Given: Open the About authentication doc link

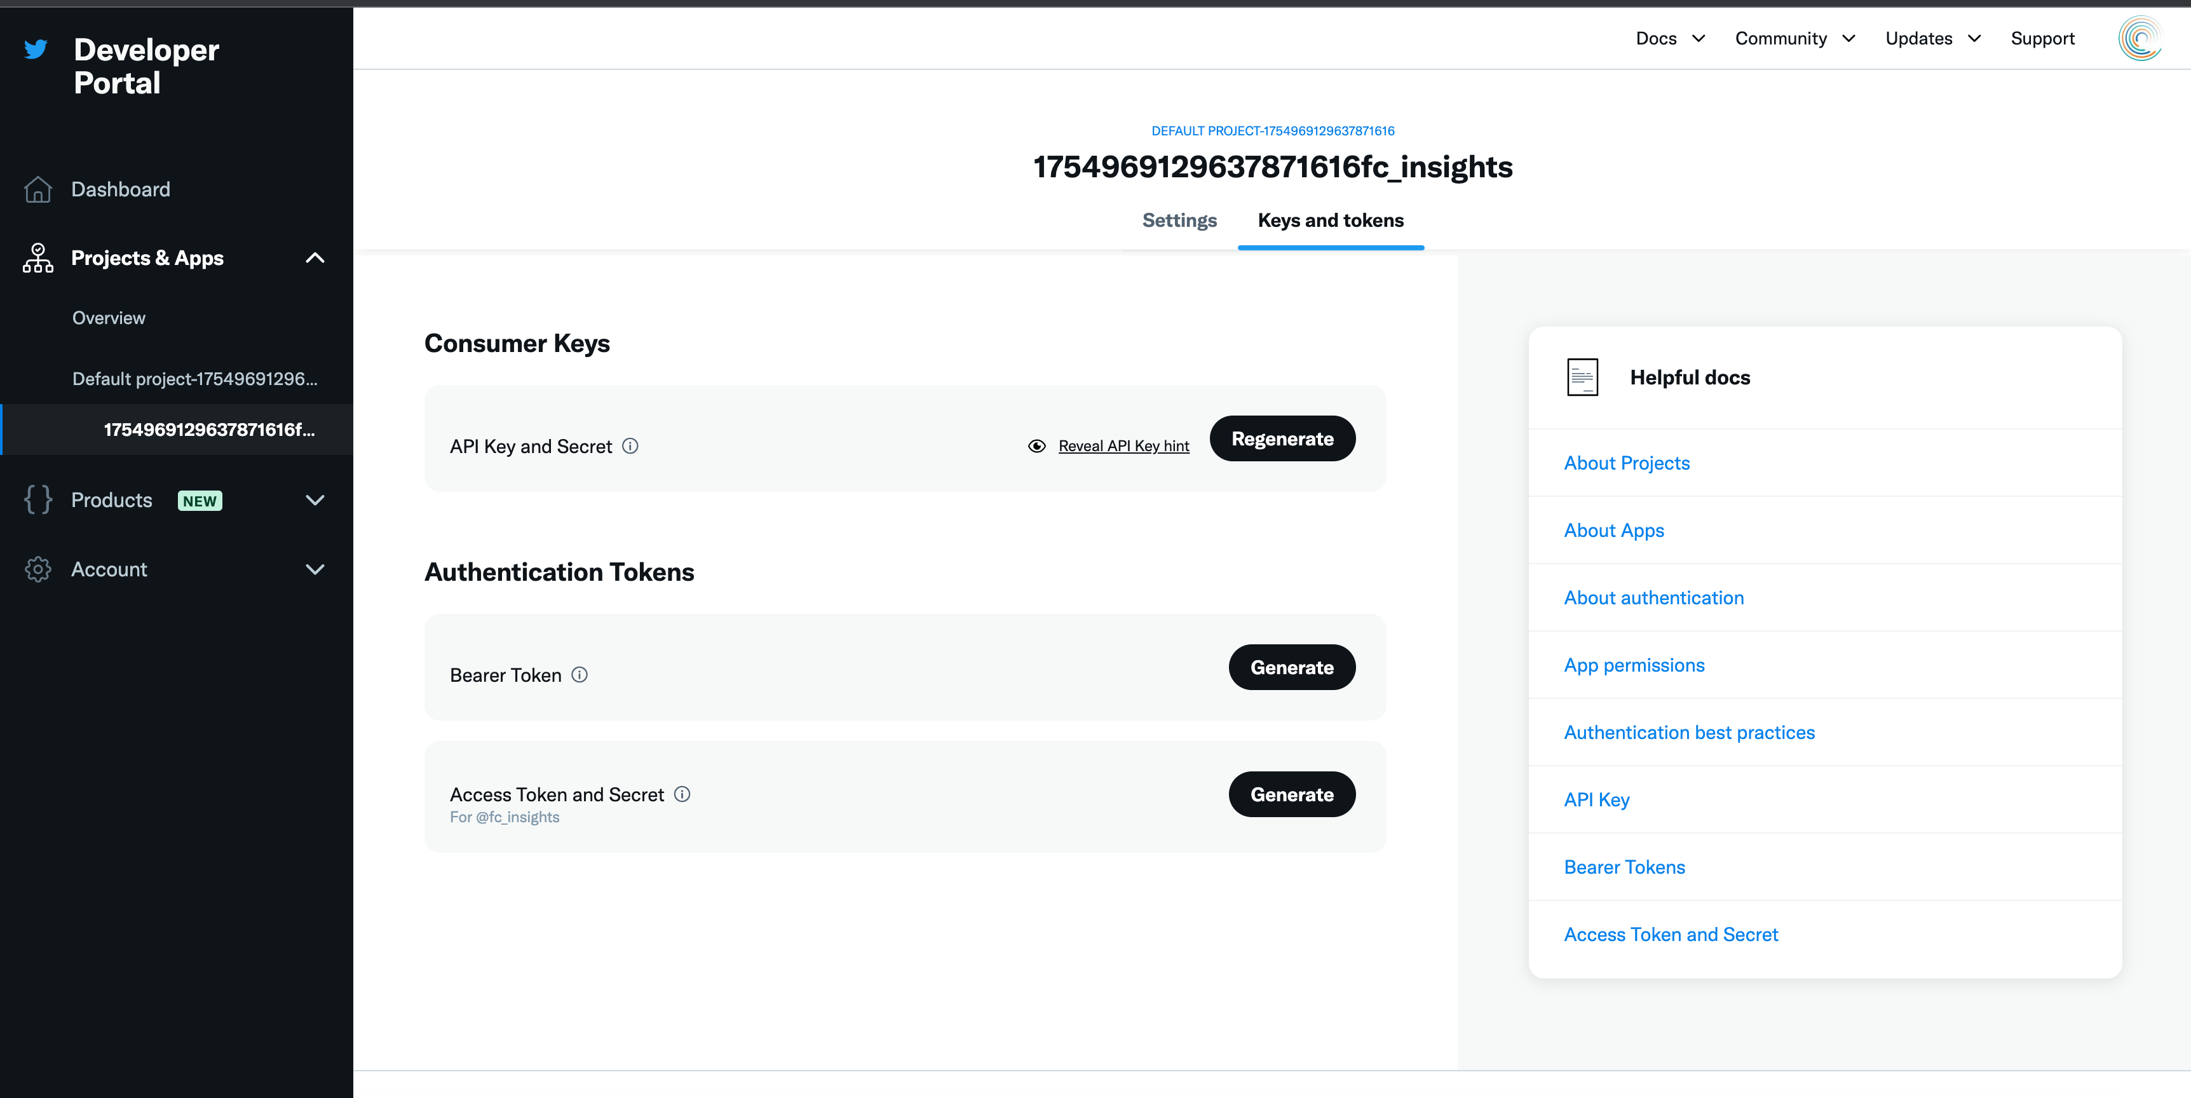Looking at the screenshot, I should (1653, 598).
